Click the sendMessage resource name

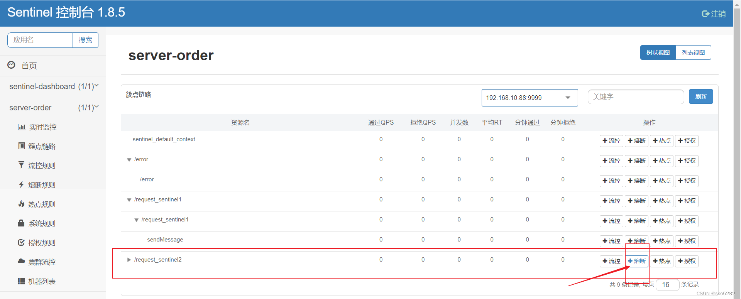point(165,240)
